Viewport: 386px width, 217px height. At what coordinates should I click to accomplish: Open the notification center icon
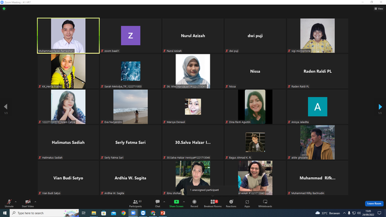[x=379, y=213]
